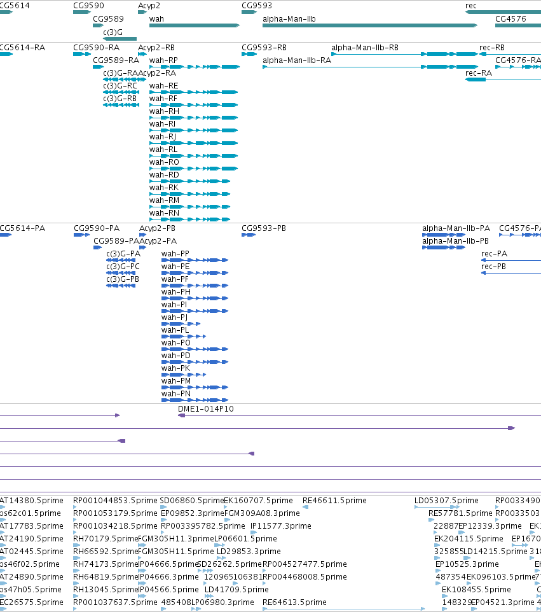Click transcript label c(3)G-RB
The image size is (541, 612).
(120, 99)
